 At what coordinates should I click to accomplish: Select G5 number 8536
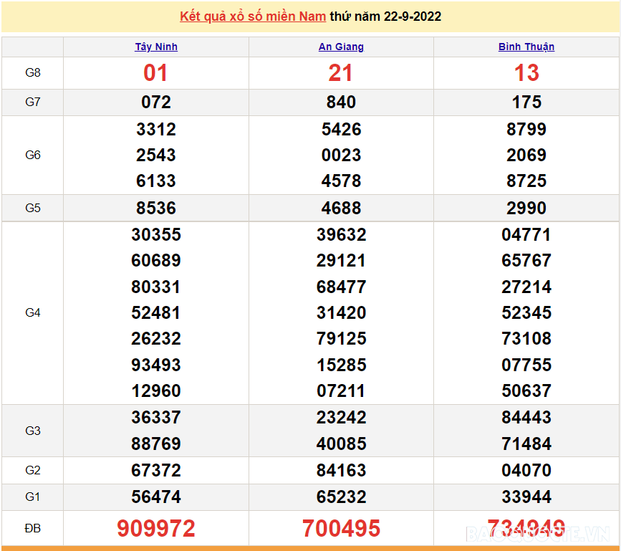[x=156, y=209]
